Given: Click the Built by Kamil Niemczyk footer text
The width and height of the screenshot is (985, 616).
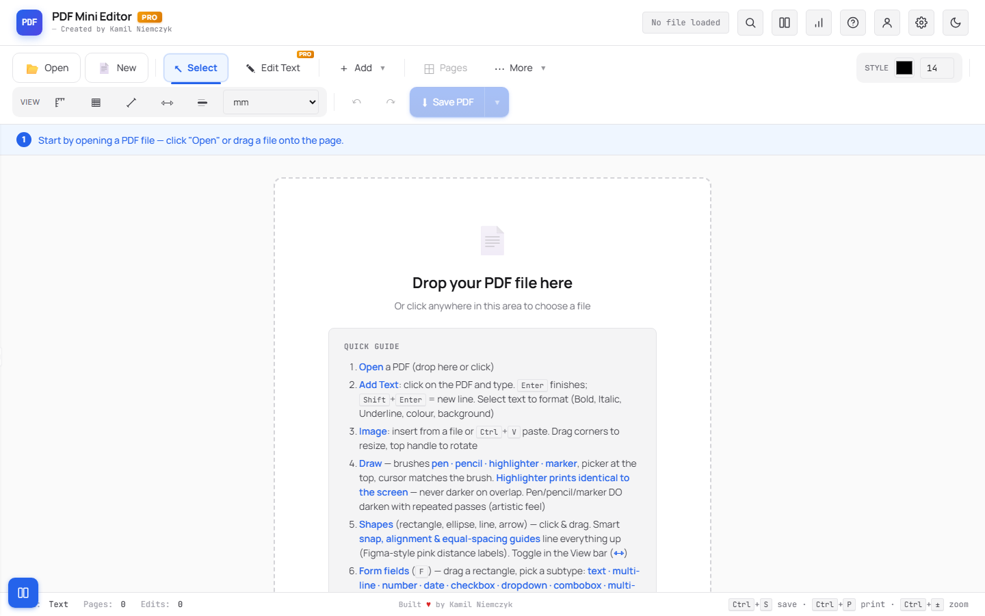Looking at the screenshot, I should (x=456, y=604).
